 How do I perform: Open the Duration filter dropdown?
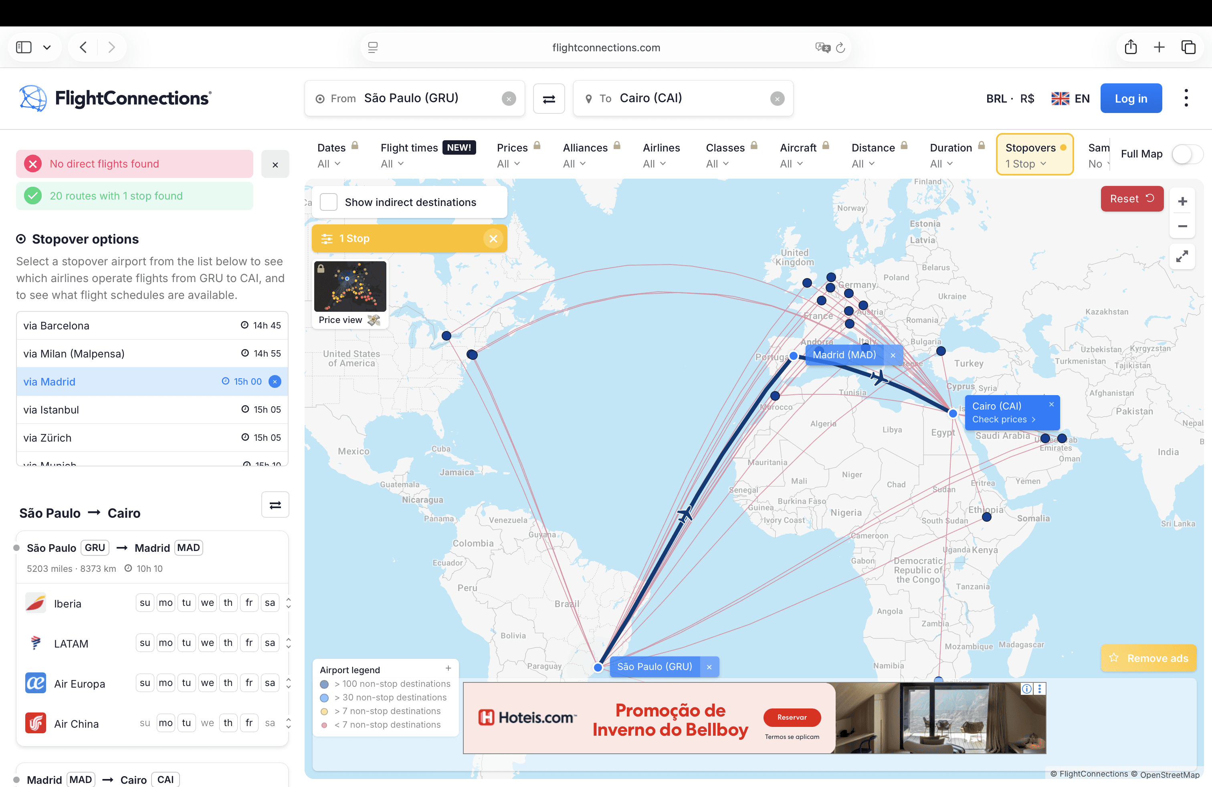coord(957,155)
